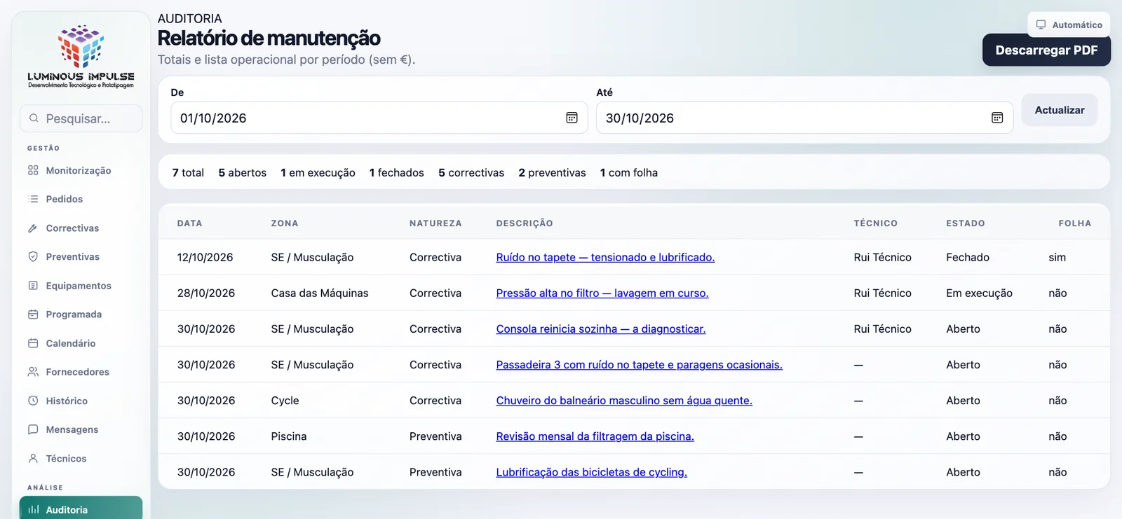Viewport: 1122px width, 519px height.
Task: Click the Actualizar button
Action: (x=1060, y=110)
